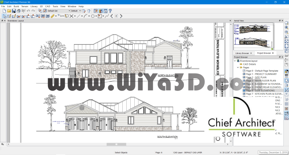Collapse the Pages folder in Project Browser
Screen dimensions: 289x155
[x=238, y=68]
